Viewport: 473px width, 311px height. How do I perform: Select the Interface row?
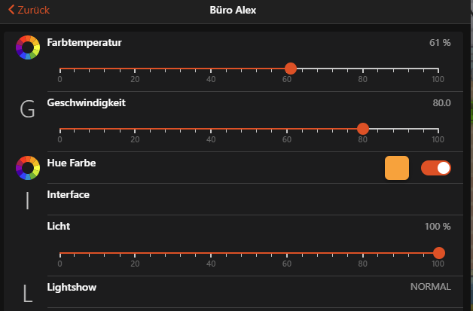[x=69, y=194]
